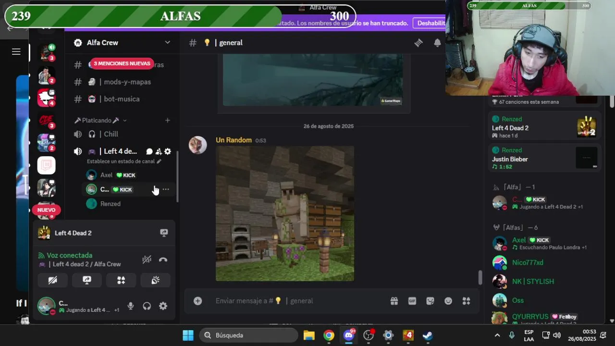Create invite for Left 4 dead channel

159,151
